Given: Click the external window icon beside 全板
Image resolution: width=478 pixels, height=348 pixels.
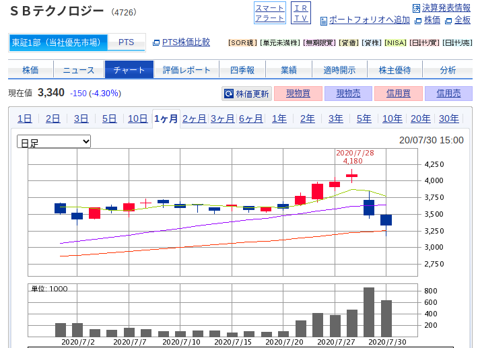Looking at the screenshot, I should (448, 21).
